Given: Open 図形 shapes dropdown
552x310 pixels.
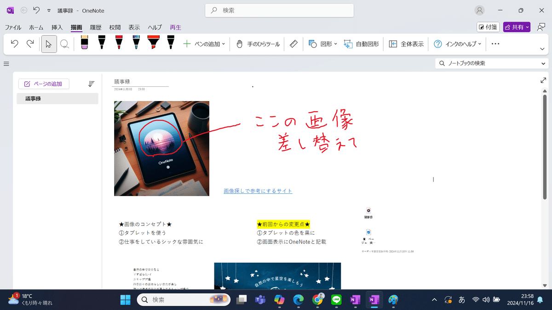Looking at the screenshot, I should point(322,44).
